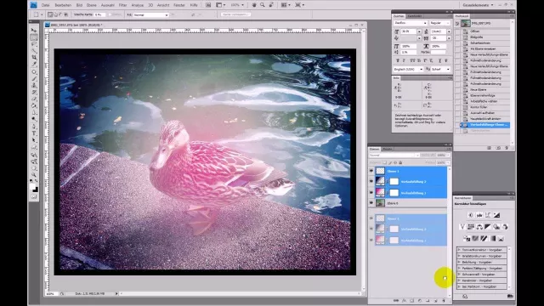Image resolution: width=544 pixels, height=306 pixels.
Task: Add an Invert adjustment
Action: tap(467, 238)
